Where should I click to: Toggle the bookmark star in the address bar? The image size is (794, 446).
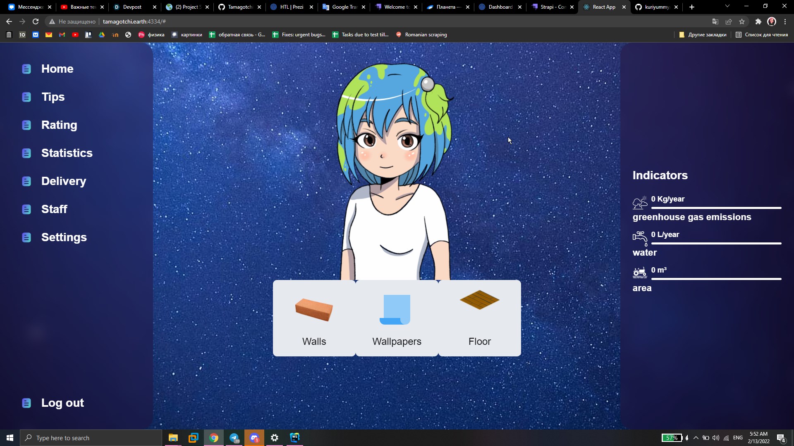742,21
